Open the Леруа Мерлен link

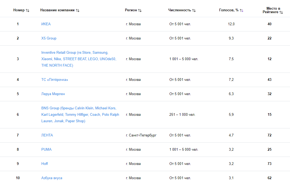pyautogui.click(x=53, y=94)
